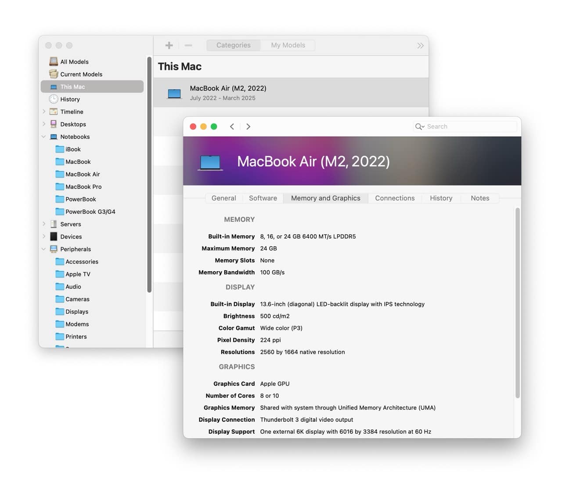Click the MacBook Air icon in list row

click(174, 93)
